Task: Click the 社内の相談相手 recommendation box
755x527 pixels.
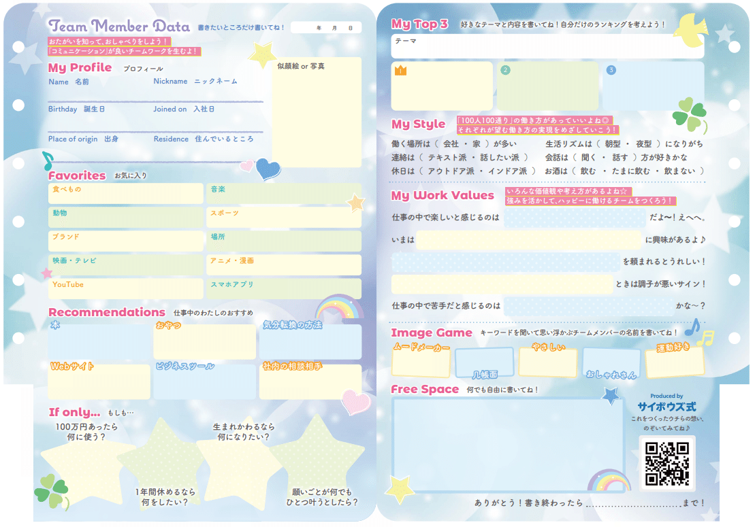Action: [x=310, y=381]
